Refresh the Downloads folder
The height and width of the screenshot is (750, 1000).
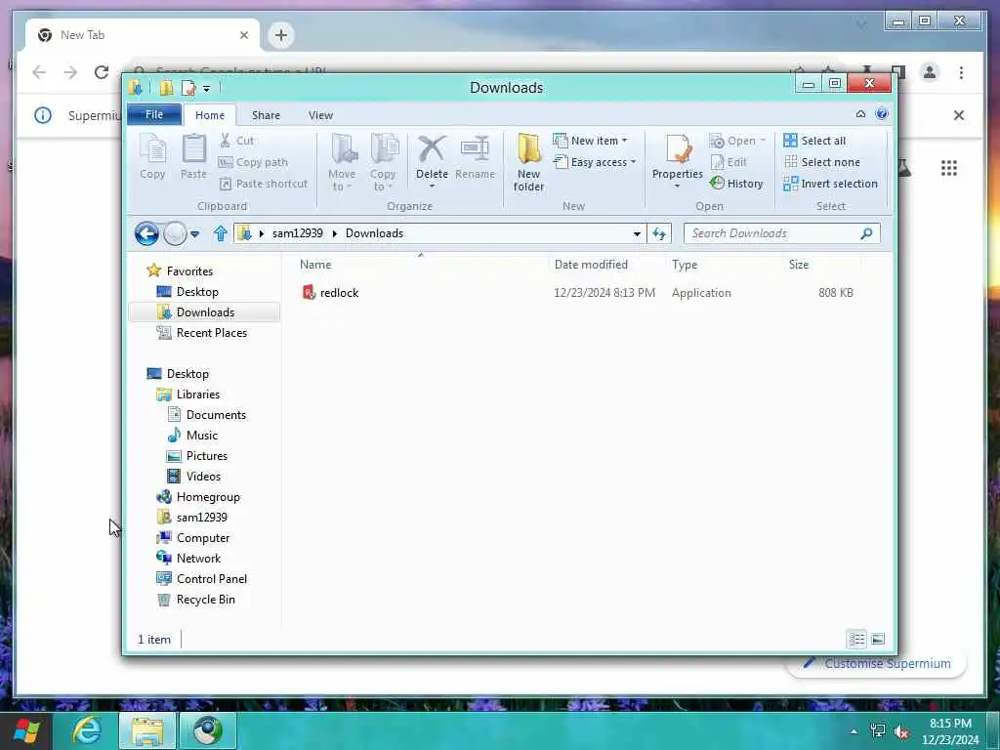pyautogui.click(x=659, y=234)
